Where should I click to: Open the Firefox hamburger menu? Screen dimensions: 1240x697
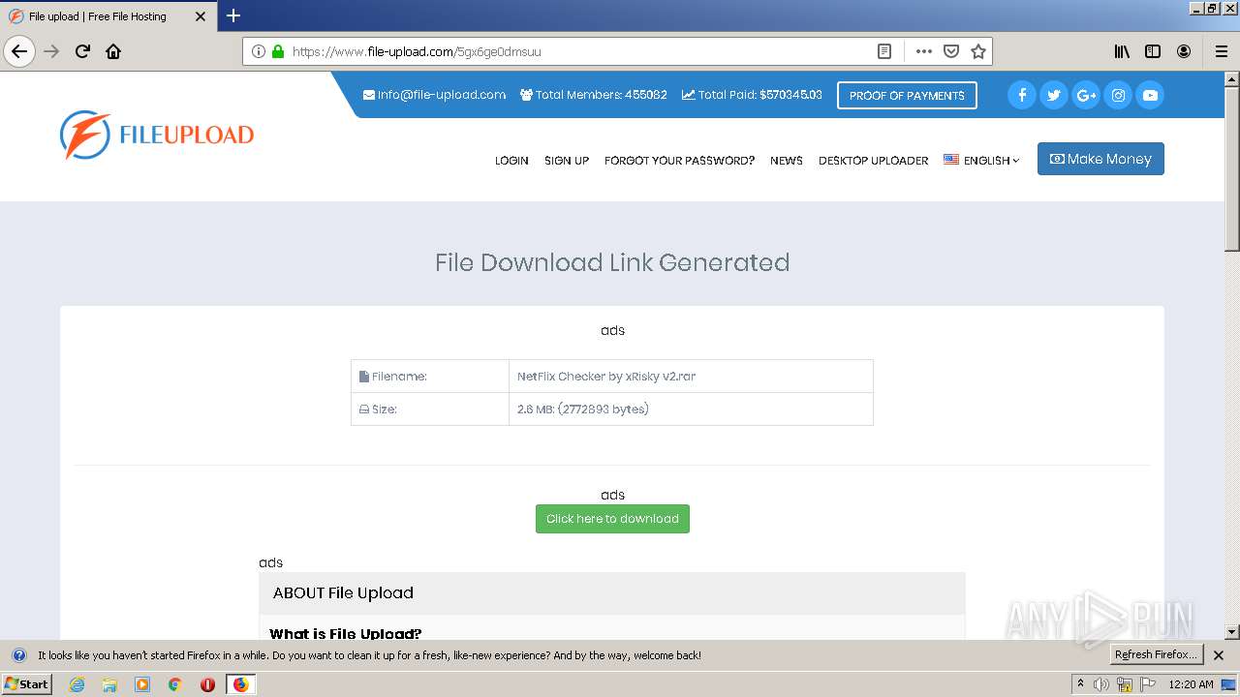pyautogui.click(x=1222, y=51)
